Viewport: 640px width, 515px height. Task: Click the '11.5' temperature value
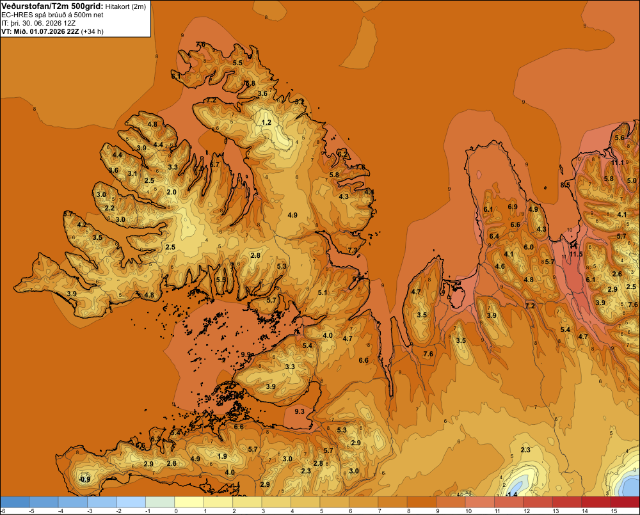[576, 254]
